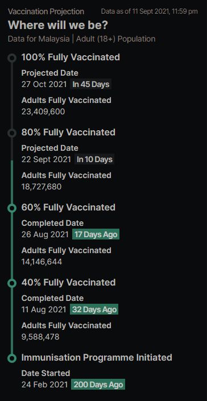Screen dimensions: 207x401
Task: Click the 60% Fully Vaccinated green circle
Action: [12, 208]
